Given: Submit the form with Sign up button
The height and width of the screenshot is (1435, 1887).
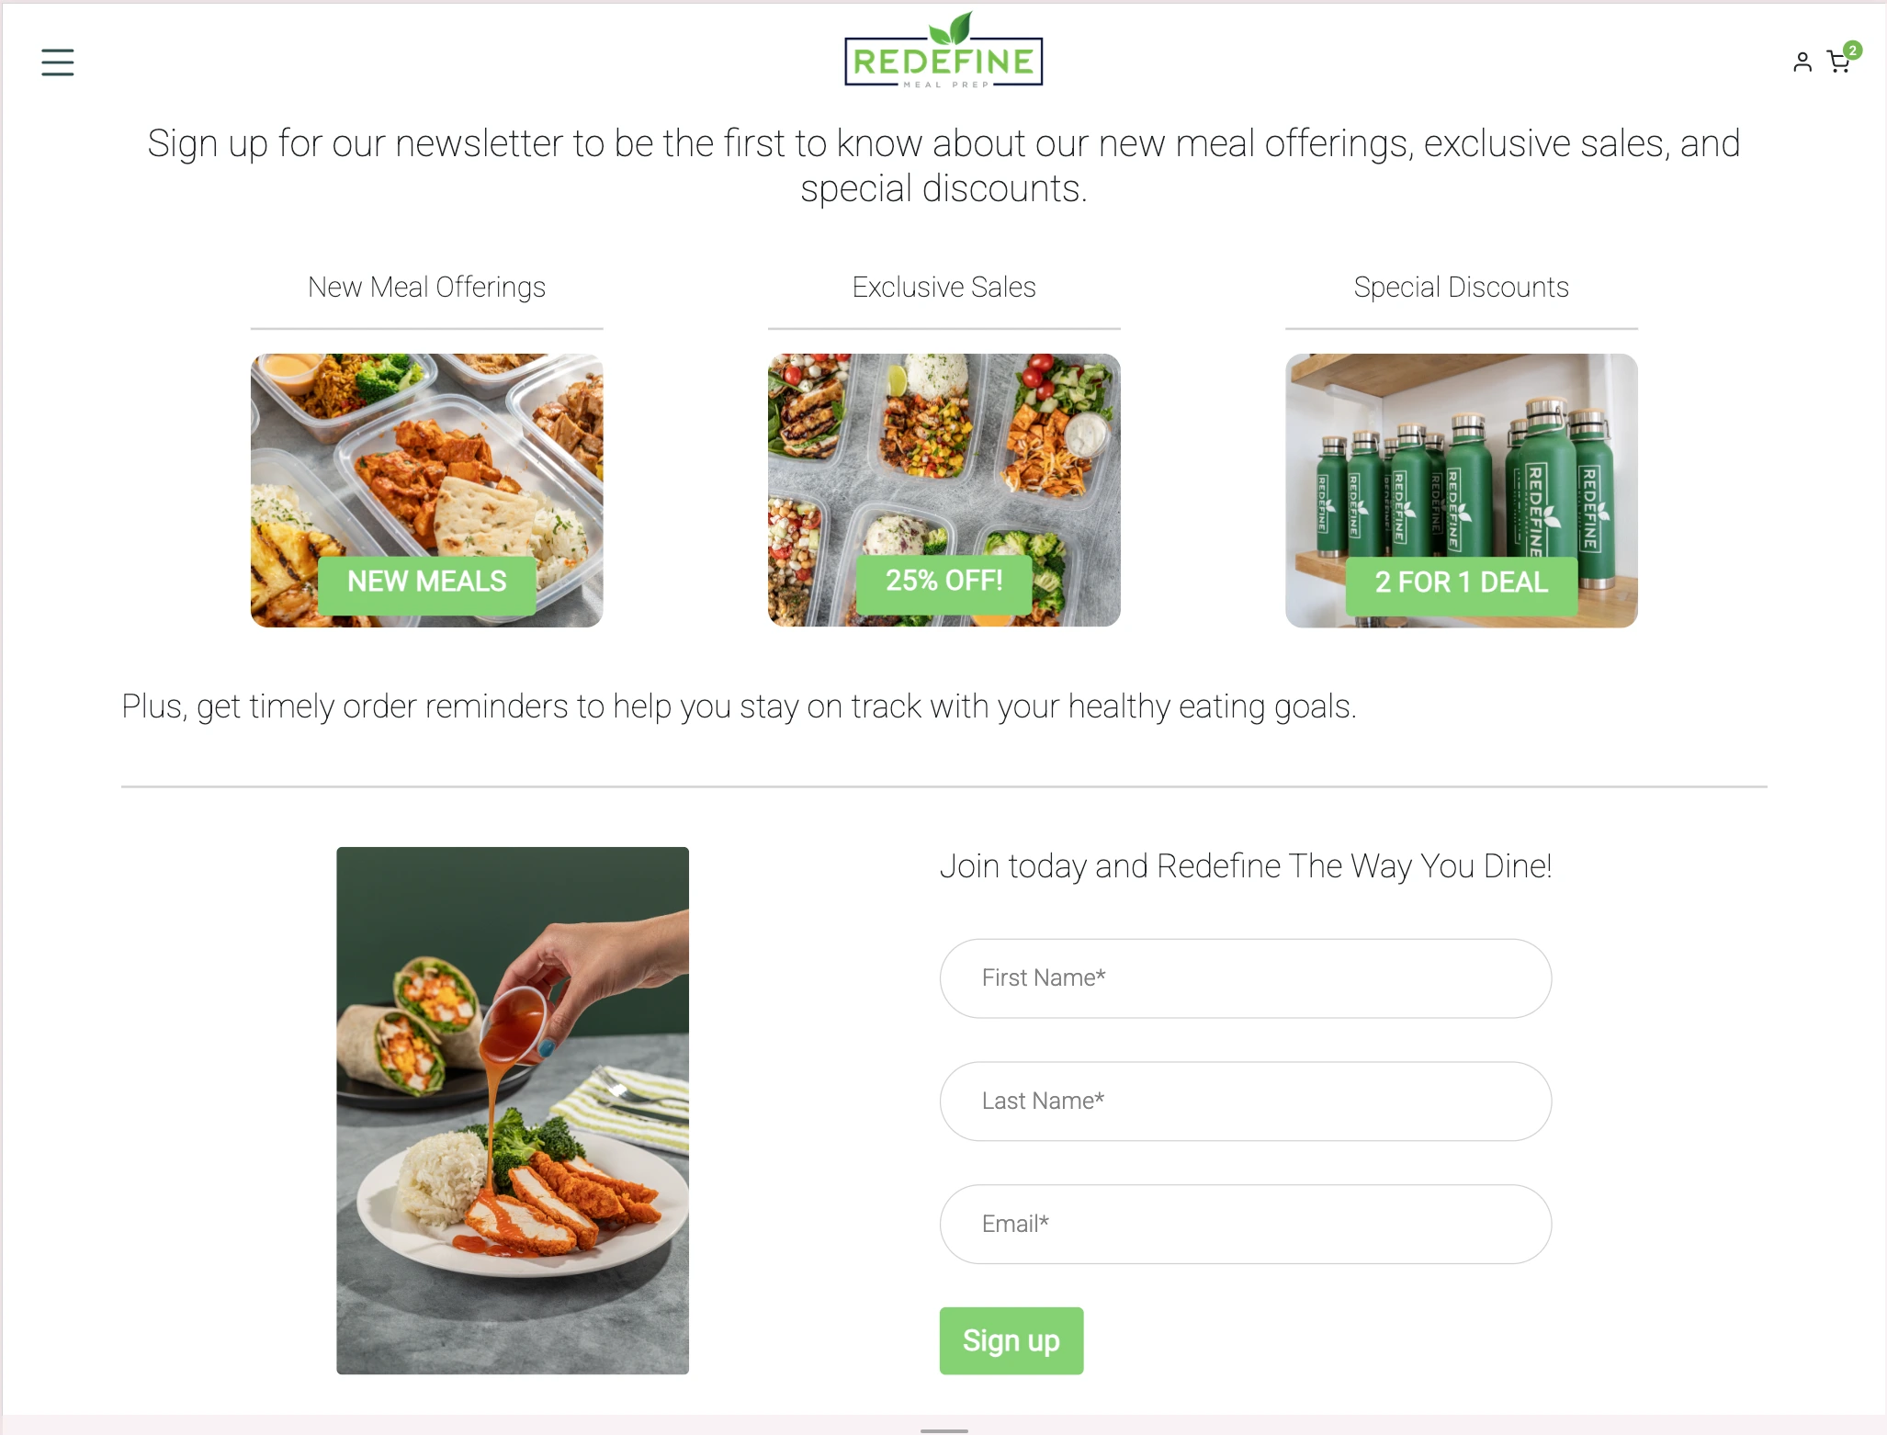Looking at the screenshot, I should pos(1011,1340).
